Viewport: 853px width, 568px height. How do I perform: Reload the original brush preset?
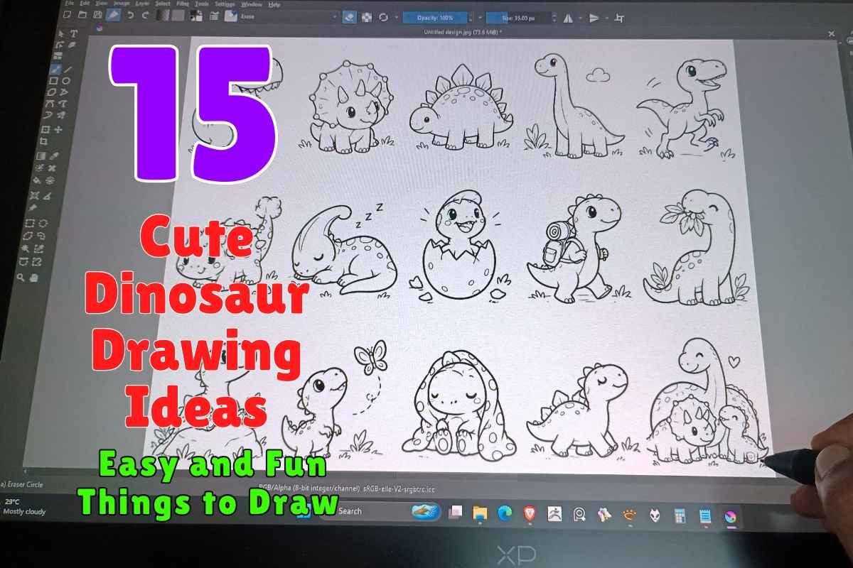[x=383, y=18]
